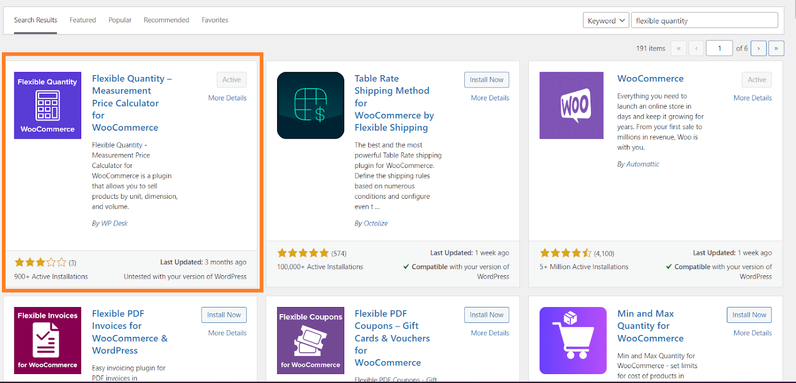
Task: Click Active button on Flexible Quantity card
Action: [x=231, y=79]
